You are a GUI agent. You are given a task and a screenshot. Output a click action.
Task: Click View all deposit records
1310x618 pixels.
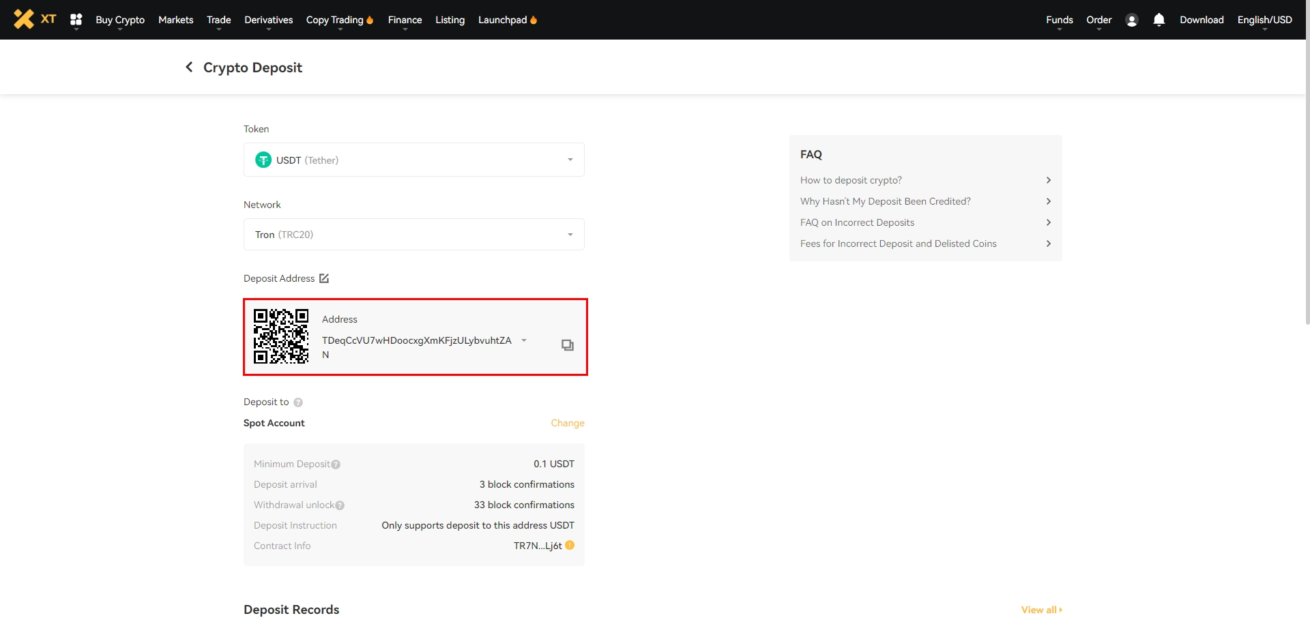coord(1042,610)
